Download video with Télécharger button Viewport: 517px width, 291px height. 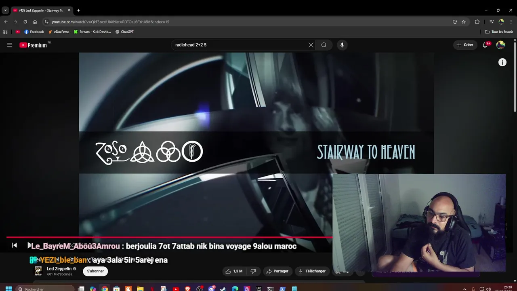(312, 271)
